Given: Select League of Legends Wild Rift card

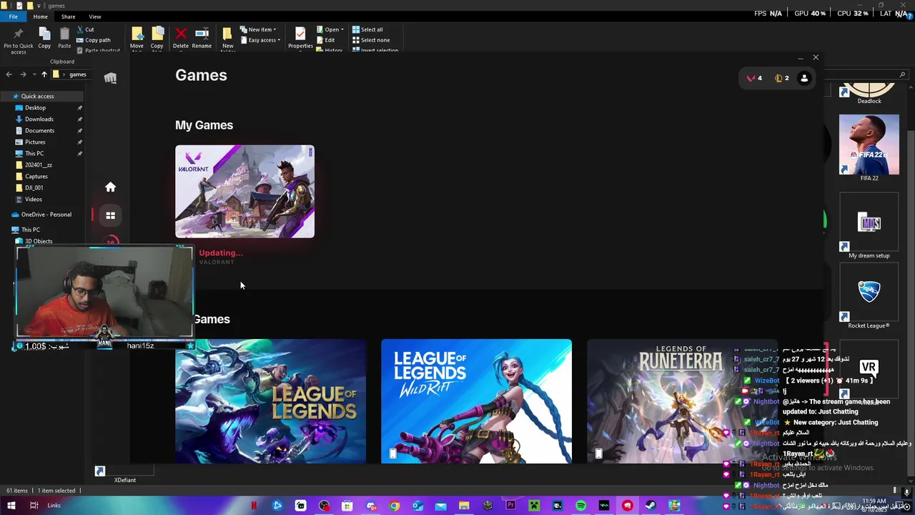Looking at the screenshot, I should 476,401.
